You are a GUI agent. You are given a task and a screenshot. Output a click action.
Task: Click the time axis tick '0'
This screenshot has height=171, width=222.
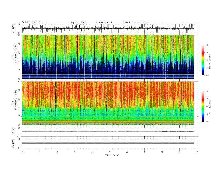(x=22, y=152)
